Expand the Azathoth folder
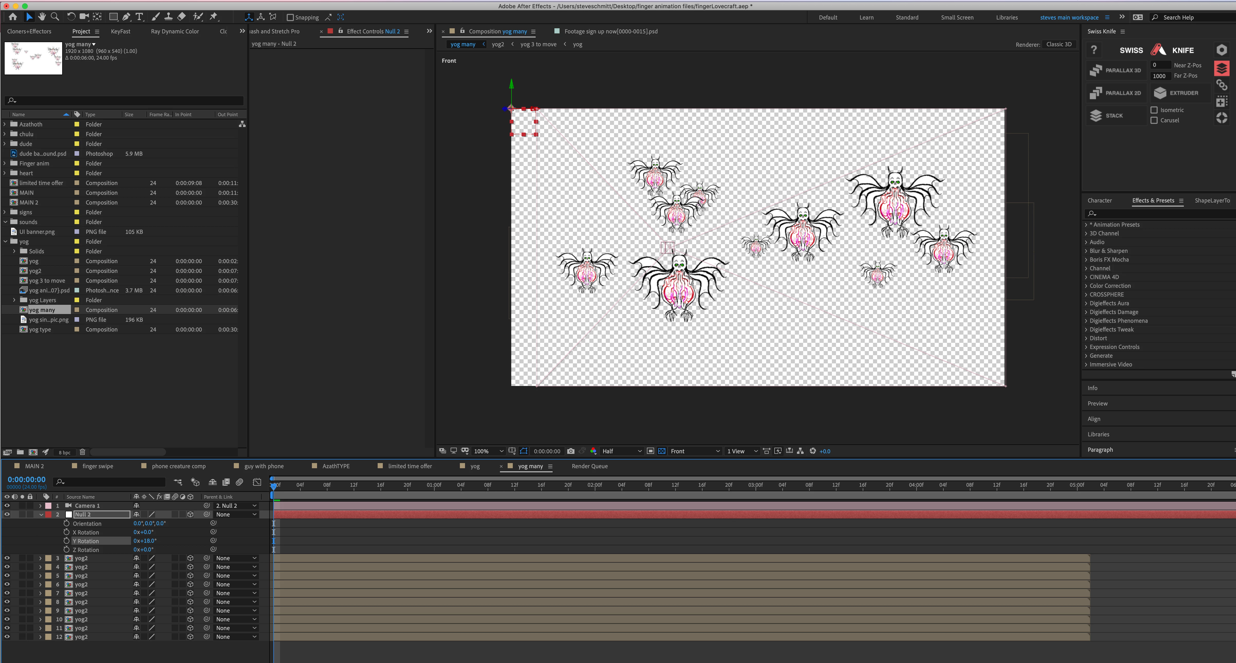 pyautogui.click(x=5, y=124)
